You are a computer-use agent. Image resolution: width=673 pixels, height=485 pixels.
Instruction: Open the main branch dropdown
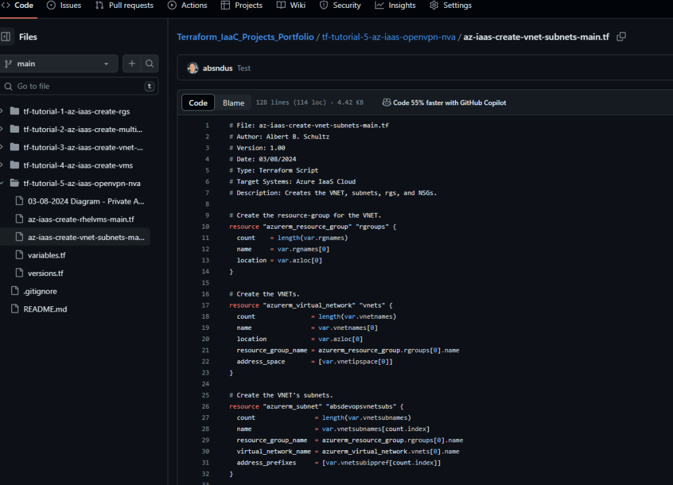(58, 64)
